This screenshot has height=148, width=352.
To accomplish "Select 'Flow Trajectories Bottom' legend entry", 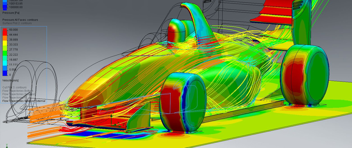I will point(18,91).
